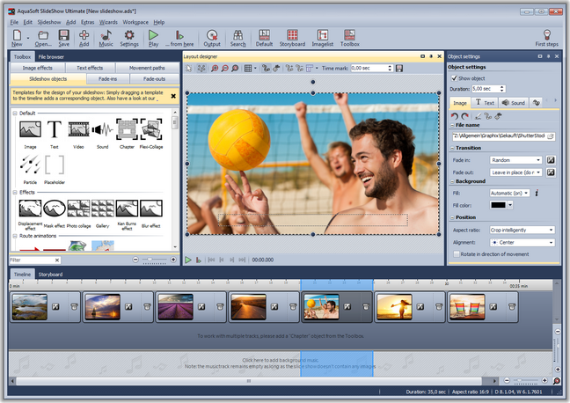
Task: Toggle the Show object checkbox
Action: pyautogui.click(x=454, y=77)
